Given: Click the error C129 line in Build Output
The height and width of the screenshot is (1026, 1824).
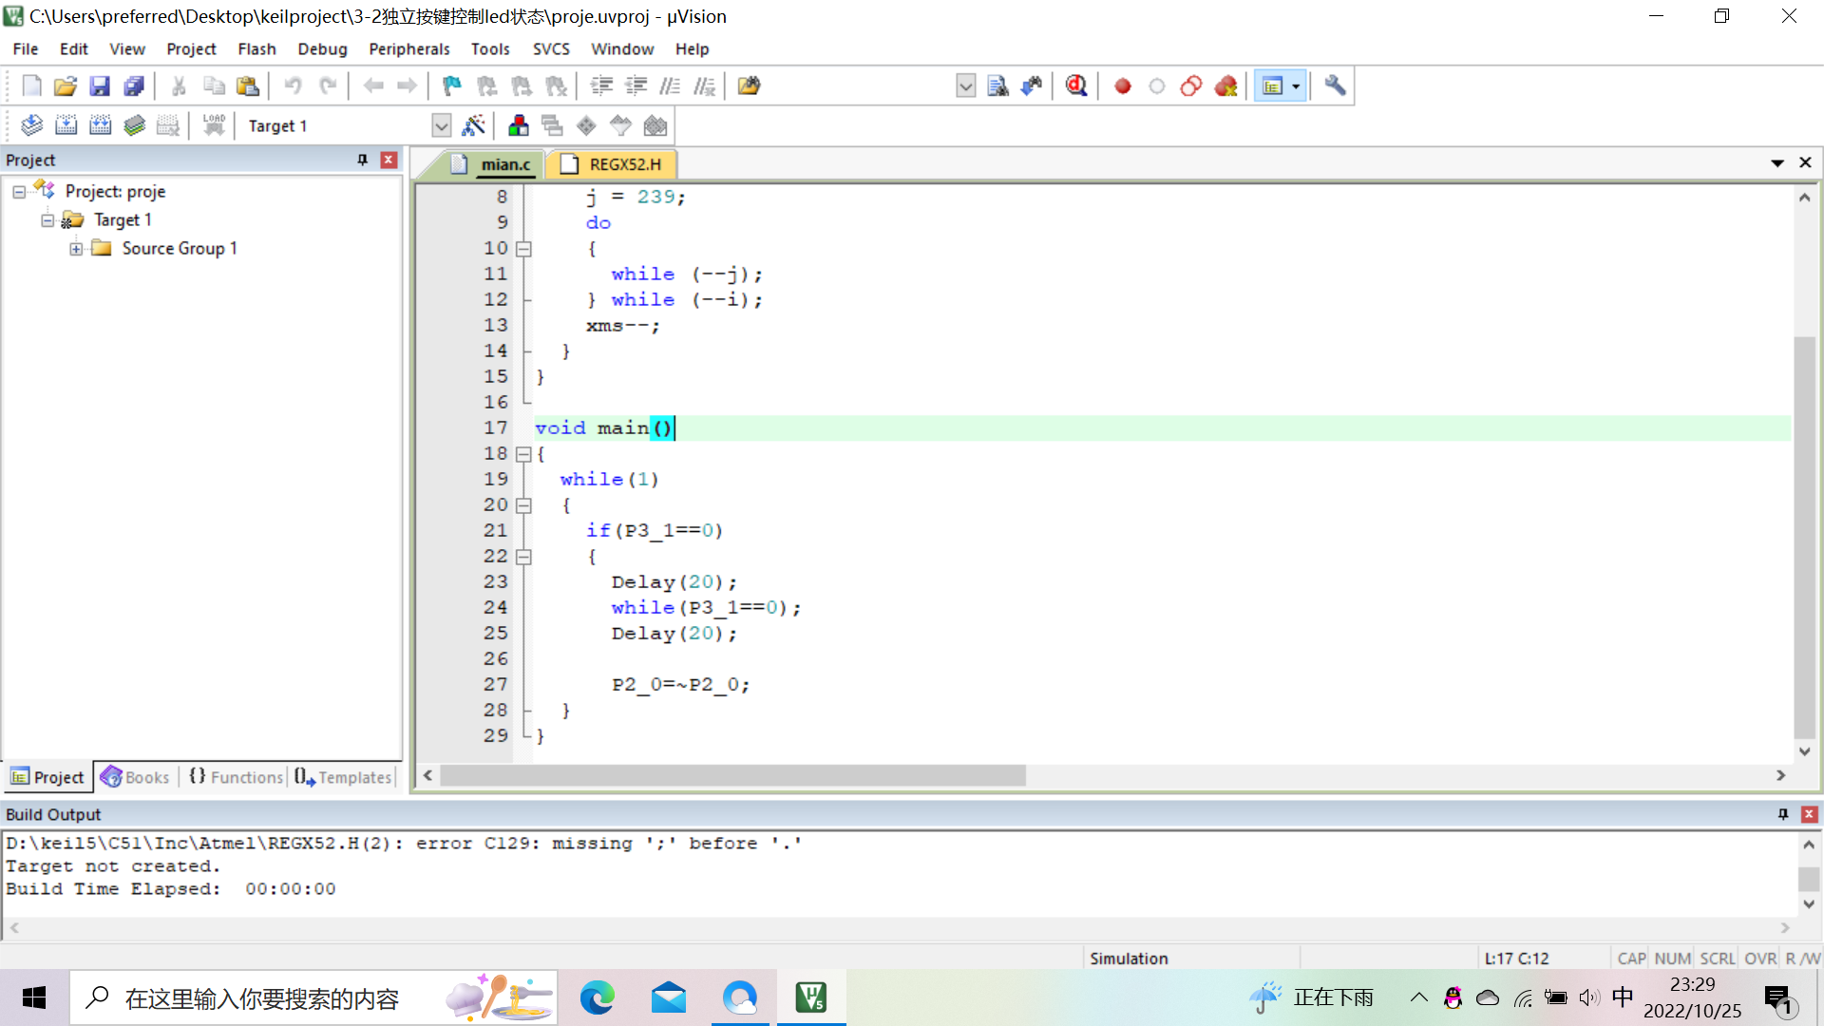Looking at the screenshot, I should (x=404, y=844).
